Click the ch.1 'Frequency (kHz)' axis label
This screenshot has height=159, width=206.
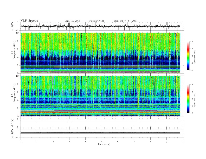tap(14, 50)
